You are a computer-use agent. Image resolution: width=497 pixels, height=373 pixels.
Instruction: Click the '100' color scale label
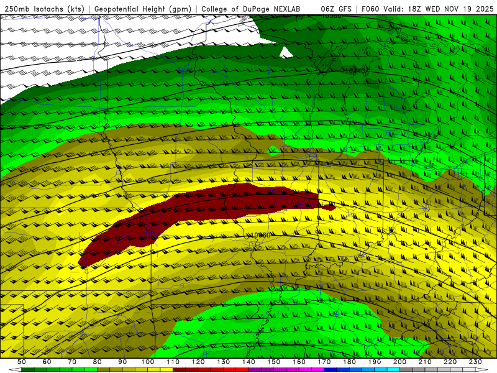(148, 362)
